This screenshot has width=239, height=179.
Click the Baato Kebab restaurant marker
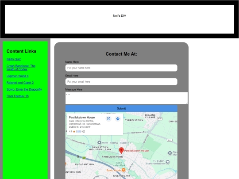123,170
